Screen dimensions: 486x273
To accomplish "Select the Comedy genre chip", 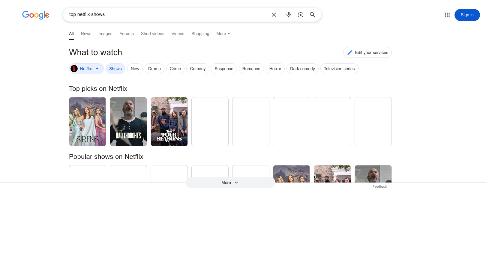I will (198, 69).
